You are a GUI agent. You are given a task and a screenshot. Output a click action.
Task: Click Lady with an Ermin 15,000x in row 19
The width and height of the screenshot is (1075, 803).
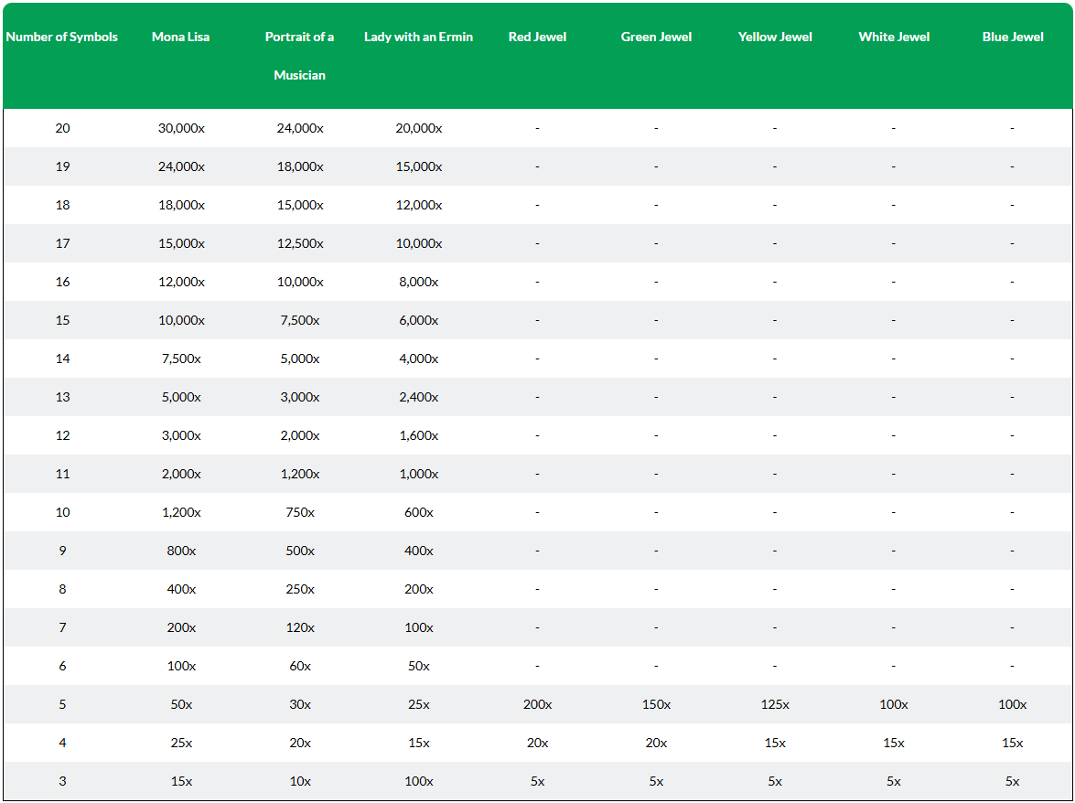tap(419, 166)
